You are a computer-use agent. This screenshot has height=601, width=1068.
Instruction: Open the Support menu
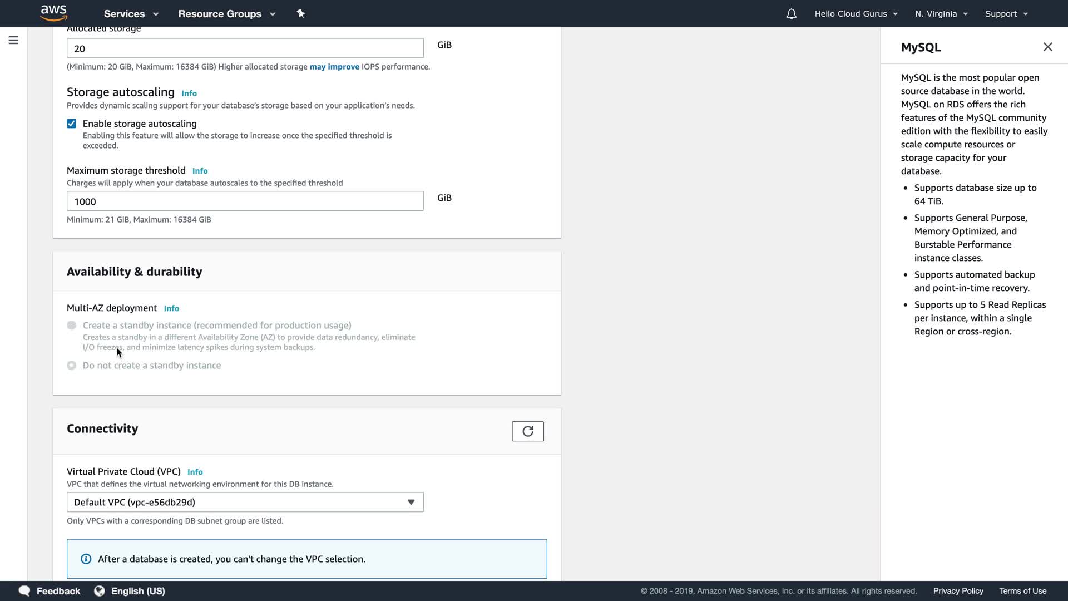click(1006, 14)
